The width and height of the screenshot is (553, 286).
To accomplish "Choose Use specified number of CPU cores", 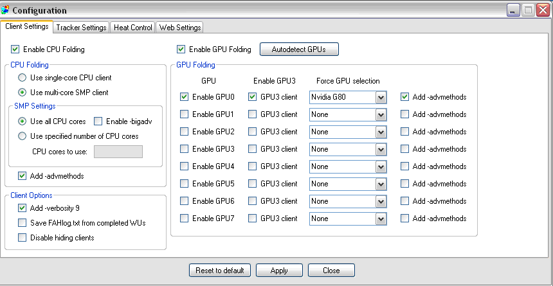I will click(x=23, y=136).
